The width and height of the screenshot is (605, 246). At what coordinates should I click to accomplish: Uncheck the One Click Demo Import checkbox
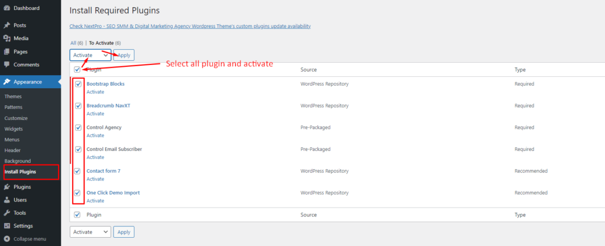point(77,193)
